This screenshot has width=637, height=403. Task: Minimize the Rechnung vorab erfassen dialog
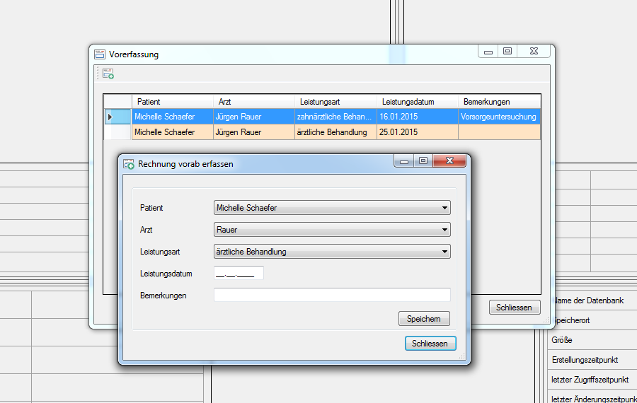pos(404,162)
